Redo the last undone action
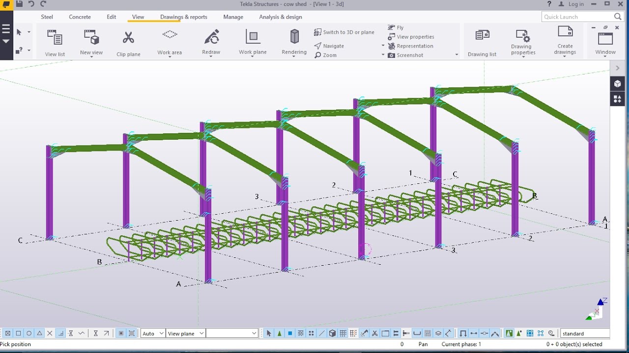The height and width of the screenshot is (353, 629). click(43, 4)
